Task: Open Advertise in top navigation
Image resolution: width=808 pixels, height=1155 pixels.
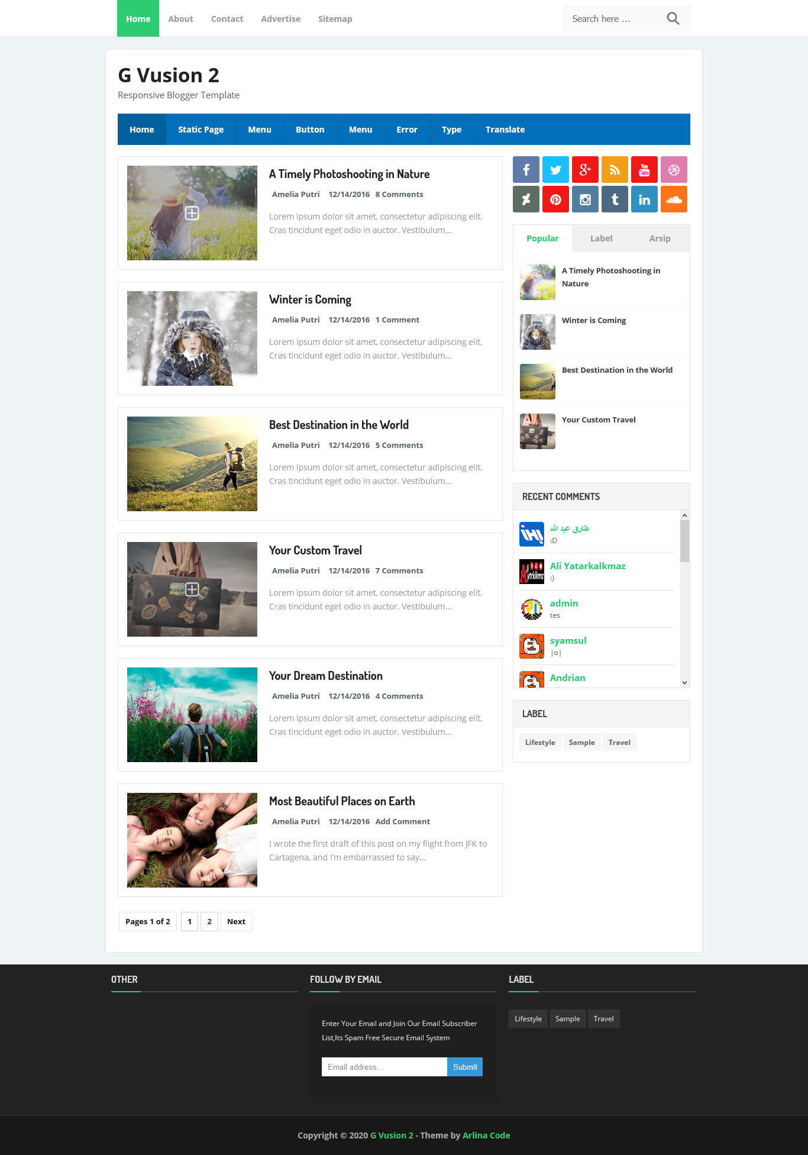Action: pos(280,19)
